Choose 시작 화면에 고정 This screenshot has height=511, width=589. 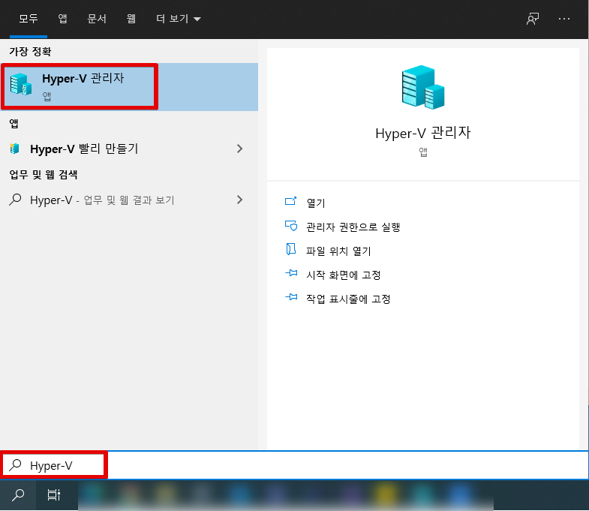pos(344,275)
